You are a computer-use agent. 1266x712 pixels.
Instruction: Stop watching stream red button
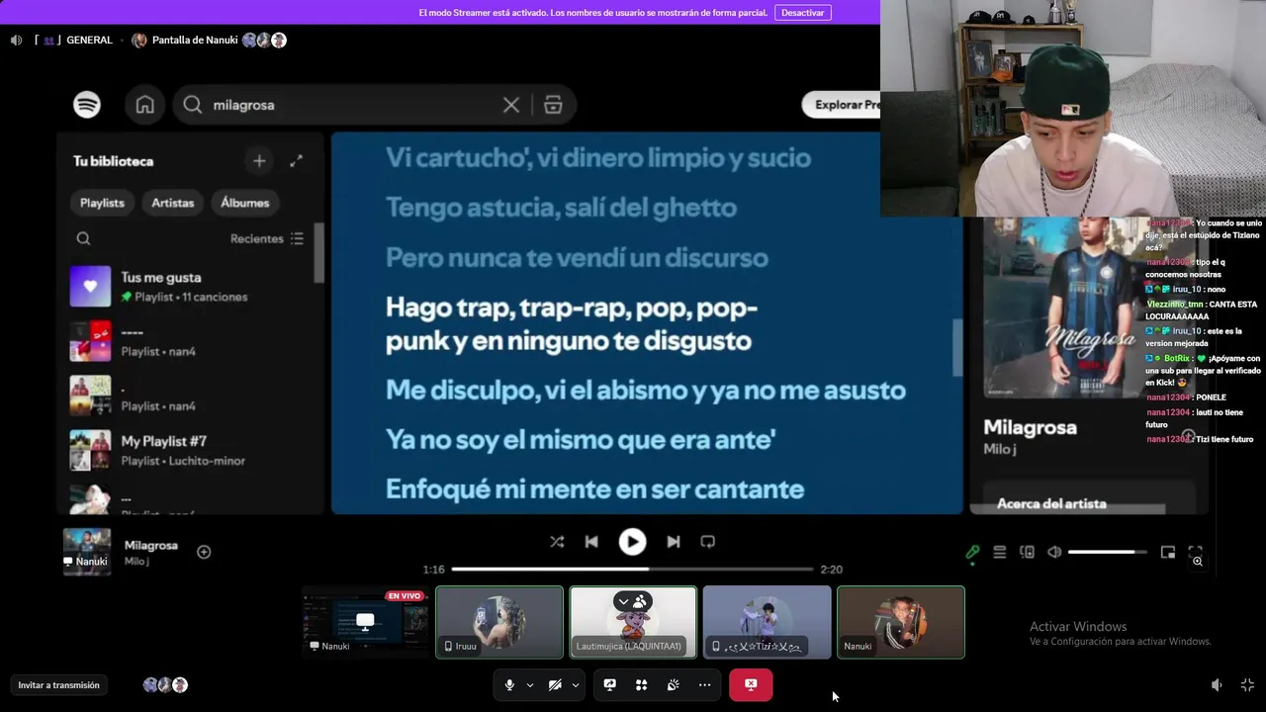point(751,684)
